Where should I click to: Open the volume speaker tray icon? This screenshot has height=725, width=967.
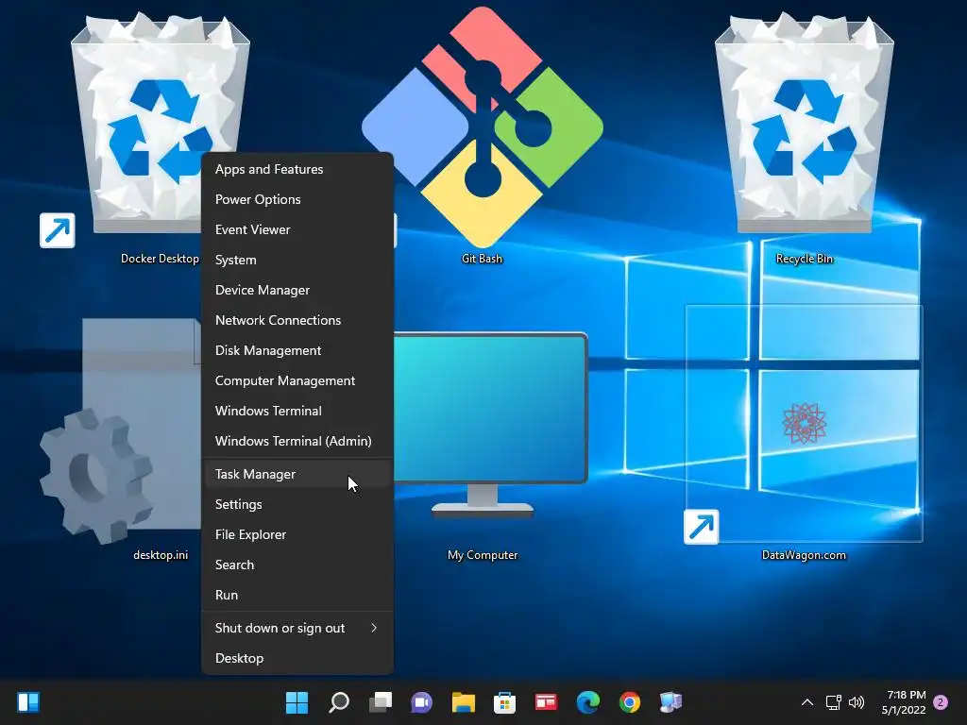pyautogui.click(x=857, y=702)
